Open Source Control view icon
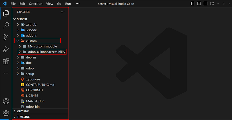 6,37
